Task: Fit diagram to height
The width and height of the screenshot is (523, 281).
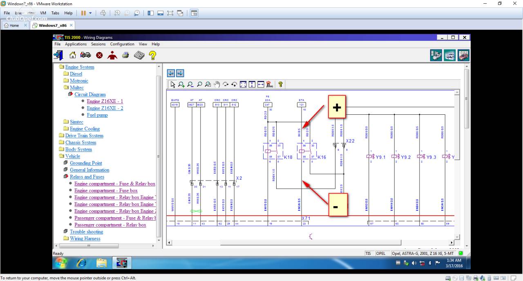Action: pos(252,85)
